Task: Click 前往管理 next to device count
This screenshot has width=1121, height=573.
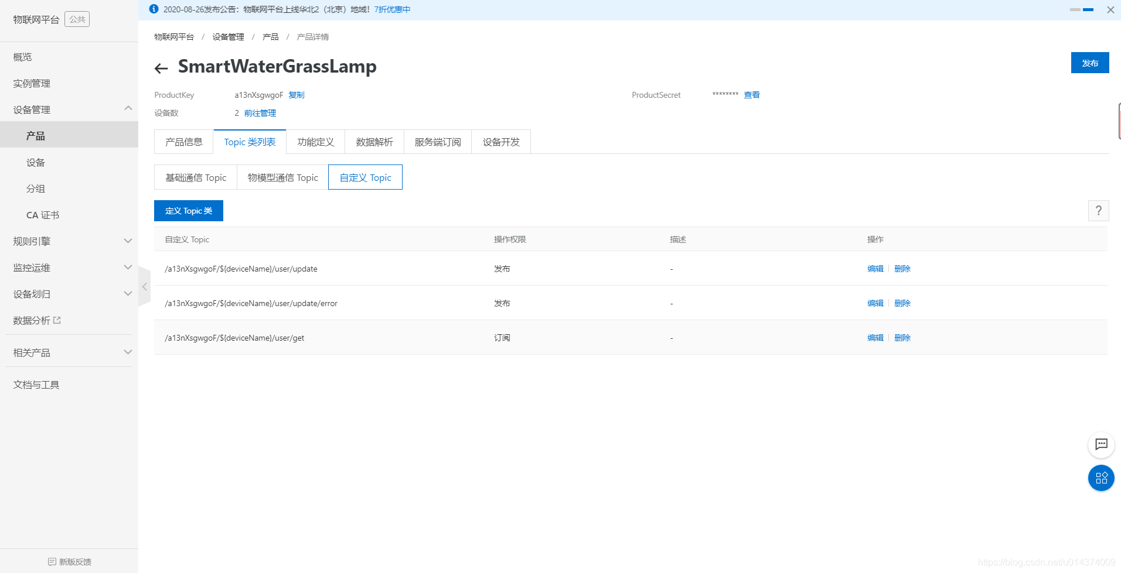Action: (260, 113)
